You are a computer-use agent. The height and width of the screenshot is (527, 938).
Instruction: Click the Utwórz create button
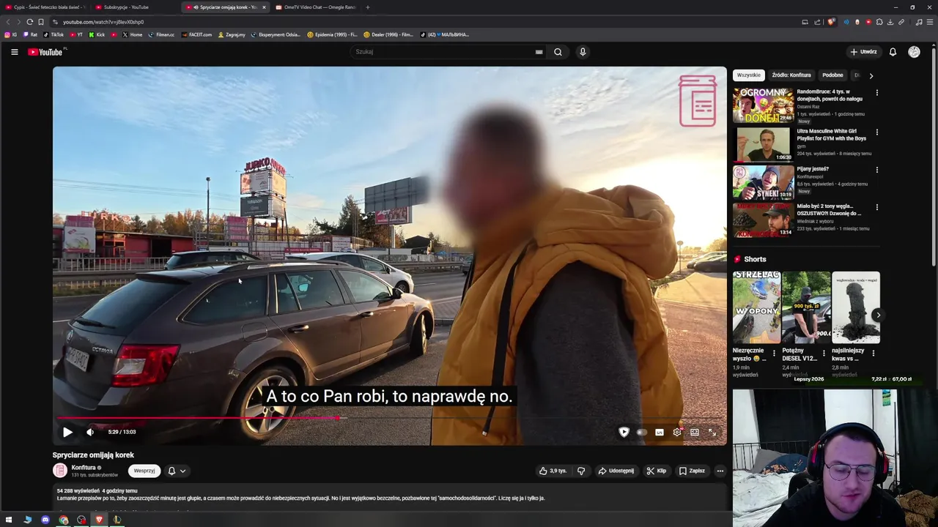863,52
